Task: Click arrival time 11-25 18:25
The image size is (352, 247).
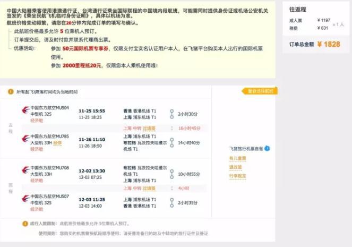Action: [x=90, y=117]
